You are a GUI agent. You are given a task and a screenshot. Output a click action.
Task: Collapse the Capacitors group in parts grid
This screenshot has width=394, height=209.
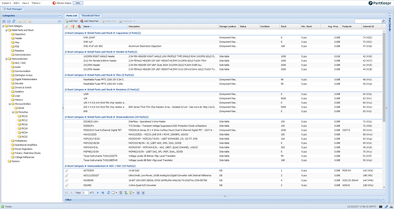66,33
